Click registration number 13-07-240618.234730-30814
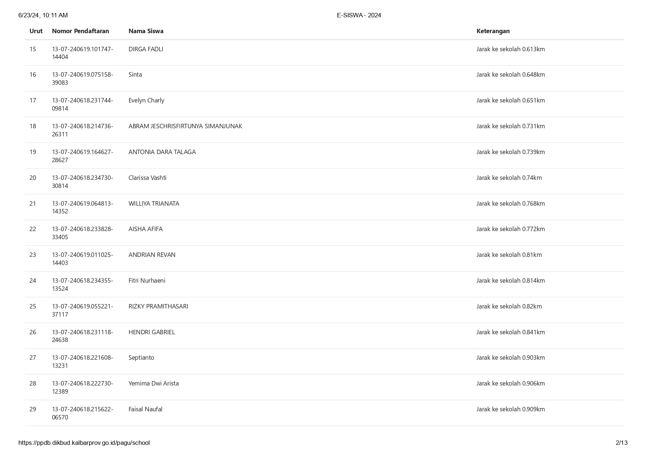This screenshot has height=457, width=646. click(x=82, y=182)
